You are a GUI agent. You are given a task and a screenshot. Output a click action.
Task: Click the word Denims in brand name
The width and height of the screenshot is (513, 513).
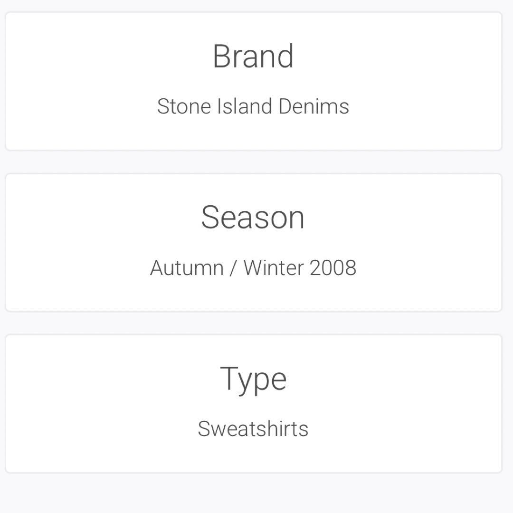coord(314,106)
